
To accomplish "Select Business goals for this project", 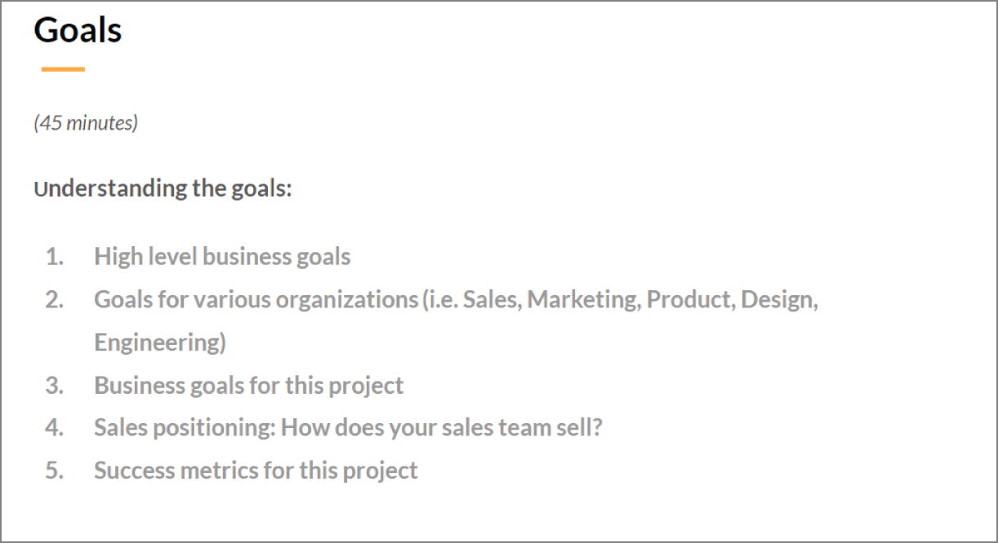I will [248, 385].
